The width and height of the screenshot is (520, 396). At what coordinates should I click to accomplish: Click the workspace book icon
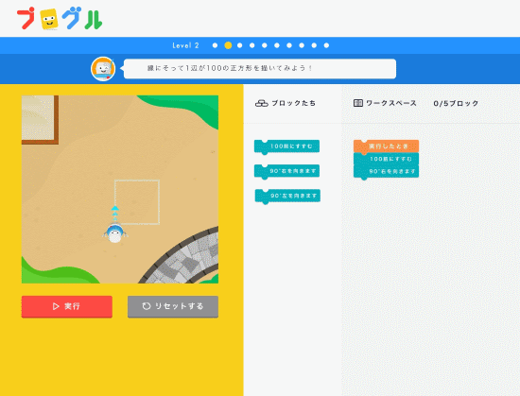357,103
